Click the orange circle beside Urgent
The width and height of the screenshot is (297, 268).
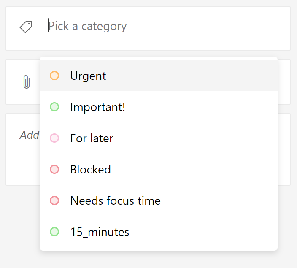pyautogui.click(x=54, y=76)
